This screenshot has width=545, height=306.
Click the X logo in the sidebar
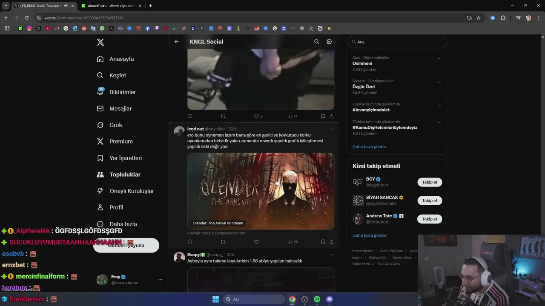pos(100,42)
